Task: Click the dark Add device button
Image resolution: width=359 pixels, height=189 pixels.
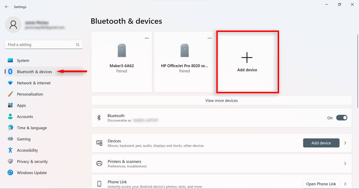Action: click(x=321, y=143)
